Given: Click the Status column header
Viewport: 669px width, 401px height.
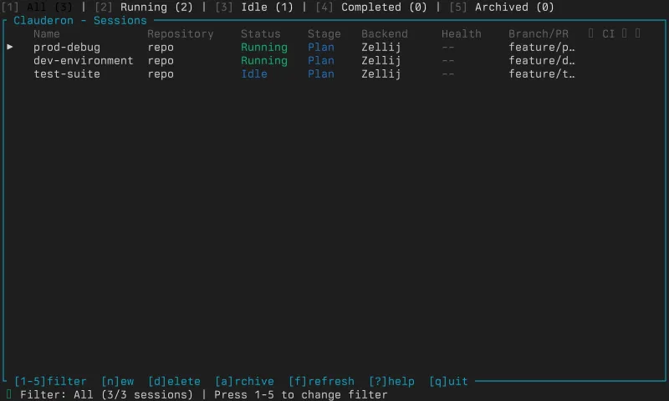Looking at the screenshot, I should pos(261,34).
